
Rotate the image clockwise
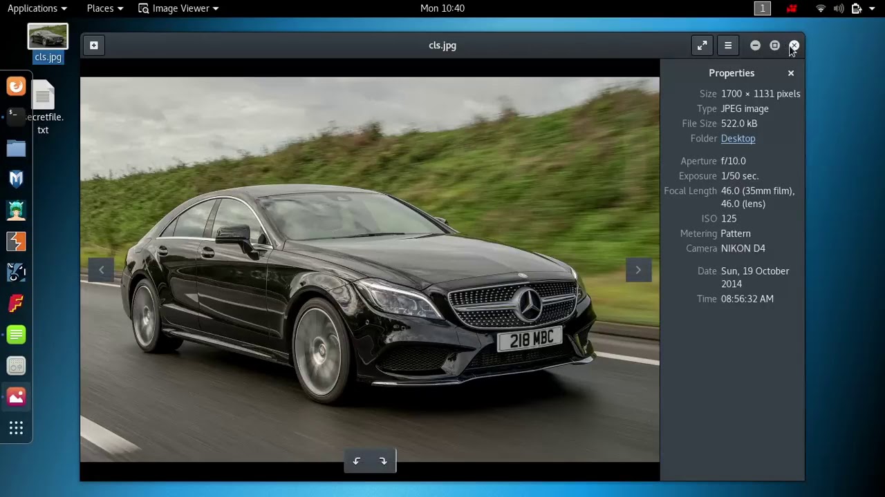383,461
